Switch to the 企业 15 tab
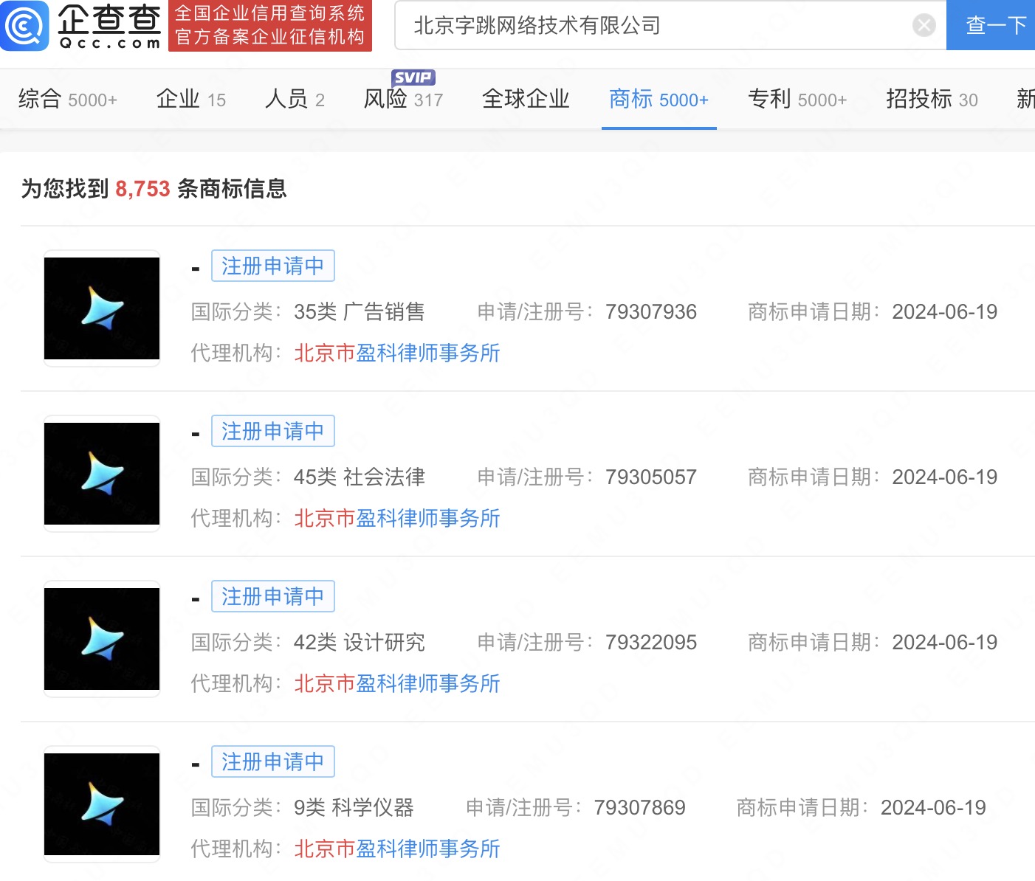1035x881 pixels. pos(191,99)
